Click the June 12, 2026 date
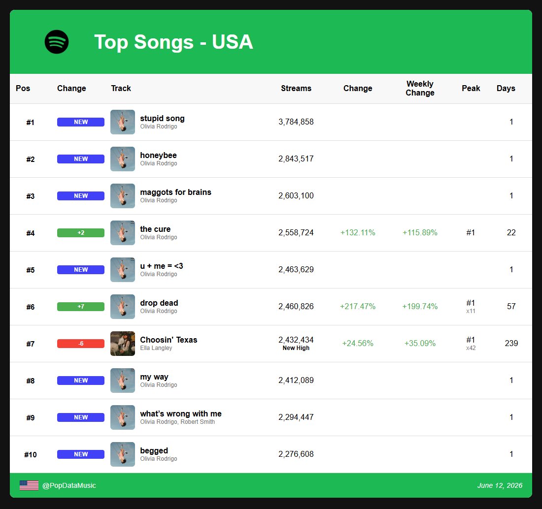The width and height of the screenshot is (542, 509). coord(500,485)
